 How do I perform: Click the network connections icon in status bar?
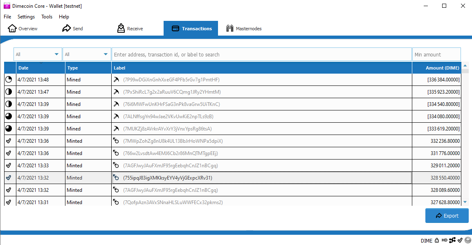(x=452, y=240)
